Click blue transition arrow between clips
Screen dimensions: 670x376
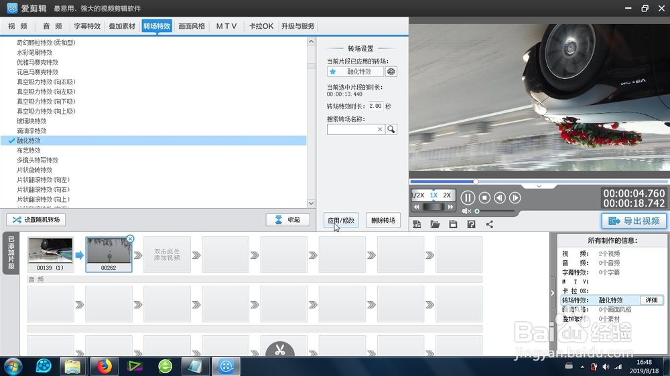pyautogui.click(x=80, y=255)
